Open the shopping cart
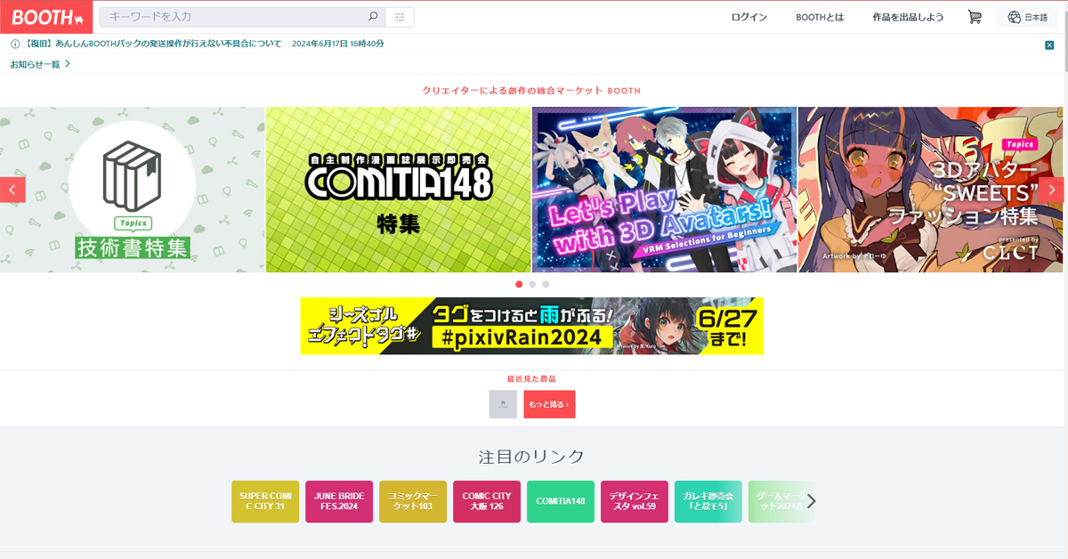Viewport: 1068px width, 559px height. pos(975,17)
